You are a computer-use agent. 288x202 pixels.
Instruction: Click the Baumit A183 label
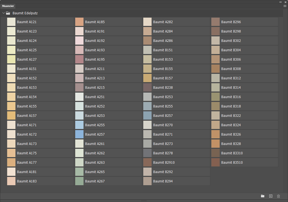pyautogui.click(x=27, y=181)
